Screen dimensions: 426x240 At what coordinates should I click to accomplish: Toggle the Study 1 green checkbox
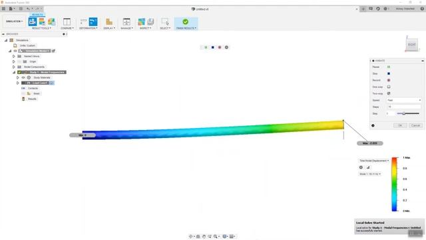tap(19, 72)
